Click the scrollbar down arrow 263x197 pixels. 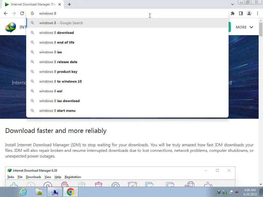click(x=261, y=184)
